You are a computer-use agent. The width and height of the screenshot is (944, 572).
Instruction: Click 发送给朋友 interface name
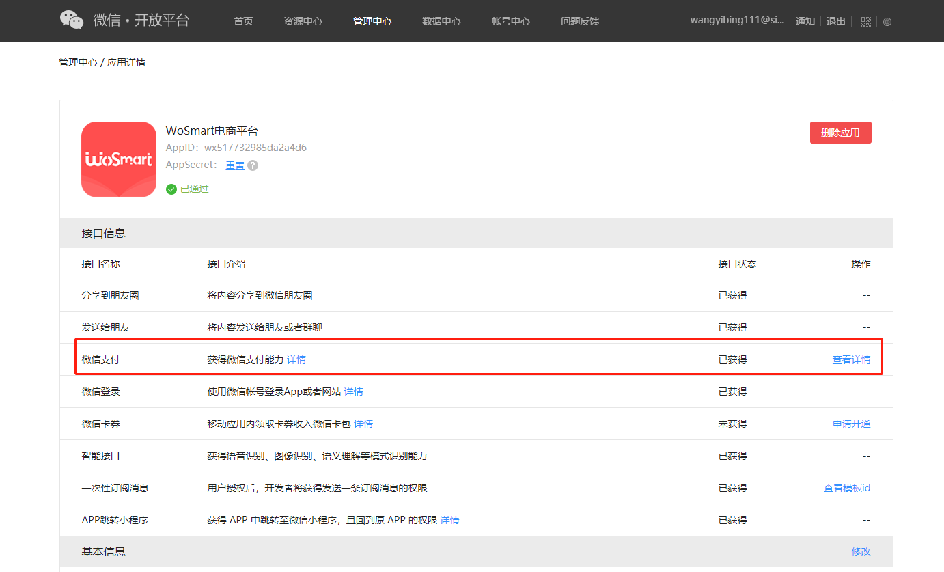105,327
